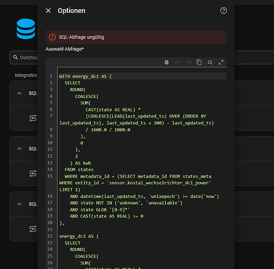Image resolution: width=274 pixels, height=269 pixels.
Task: Open search and replace in editor
Action: 210,62
